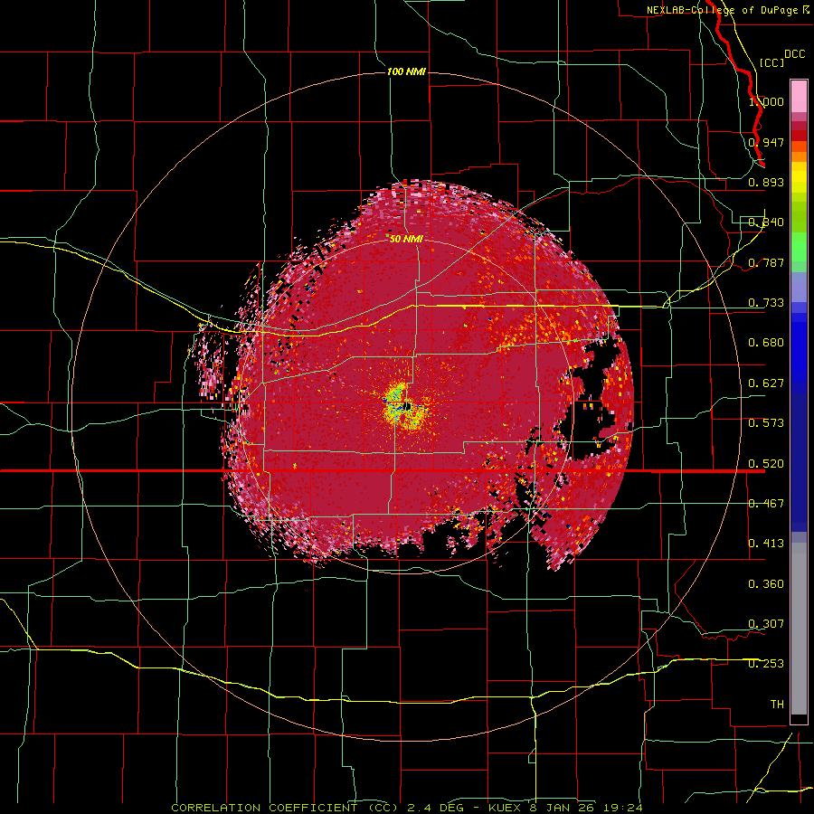814x814 pixels.
Task: Select the 0.520 scale value
Action: coord(766,464)
